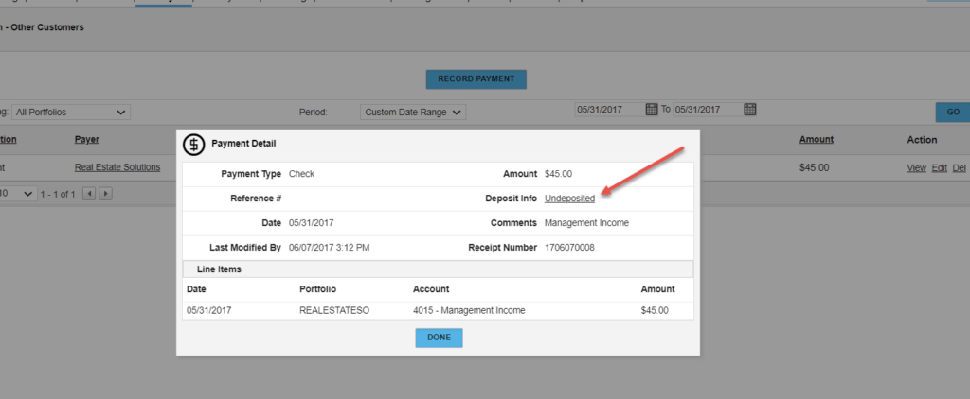Image resolution: width=970 pixels, height=399 pixels.
Task: Sort by Payer column header
Action: [87, 140]
